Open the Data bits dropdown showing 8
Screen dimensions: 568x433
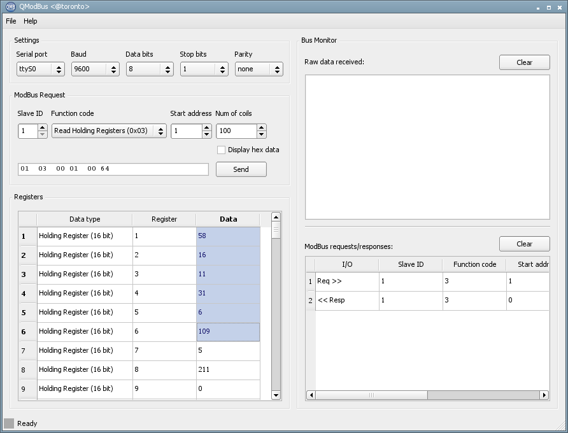coord(150,69)
